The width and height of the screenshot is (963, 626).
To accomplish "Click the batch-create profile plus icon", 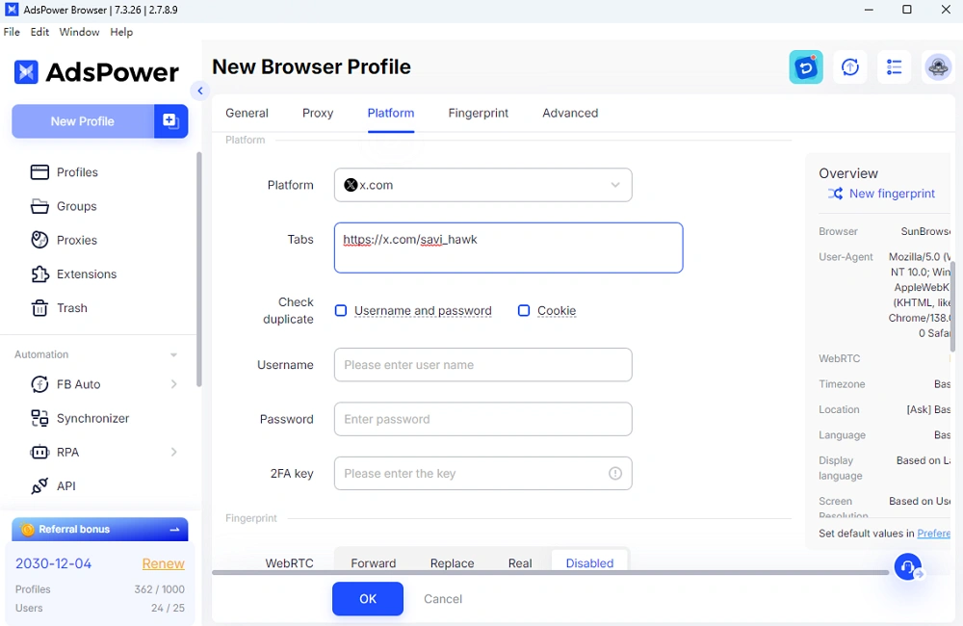I will click(x=170, y=121).
